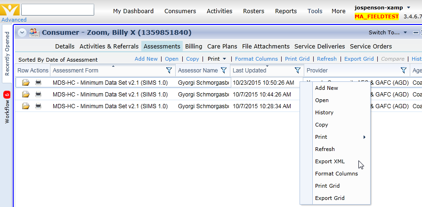Image resolution: width=422 pixels, height=207 pixels.
Task: Click the consumer people icon in header
Action: 34,32
